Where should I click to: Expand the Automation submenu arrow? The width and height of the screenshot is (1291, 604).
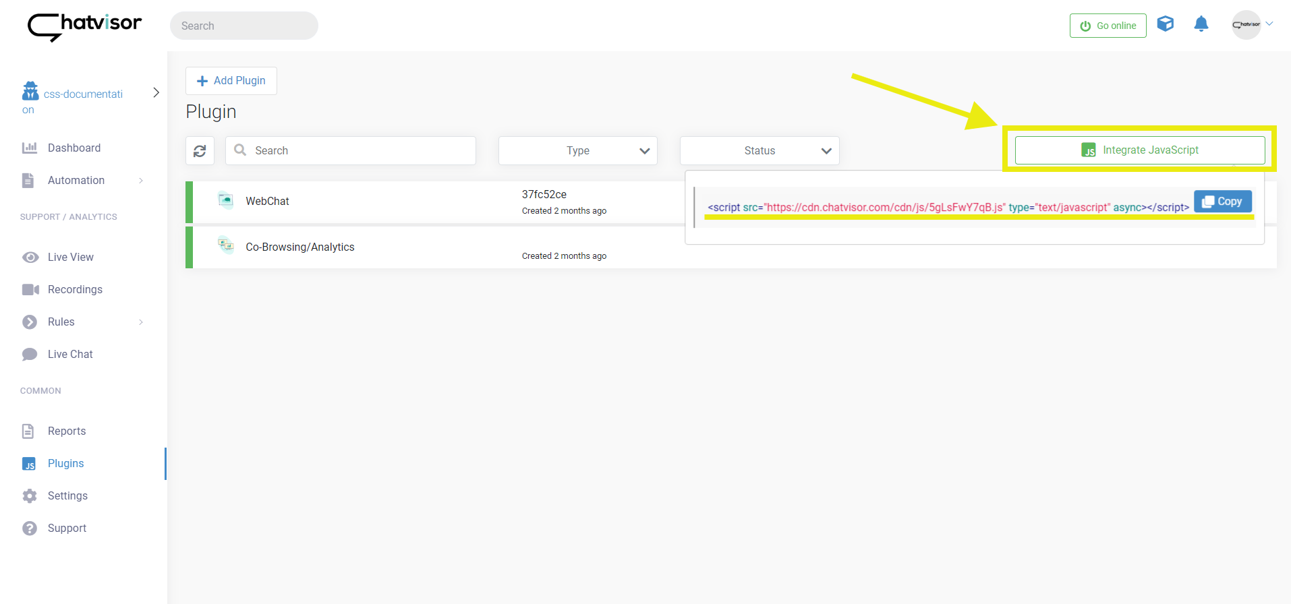141,180
